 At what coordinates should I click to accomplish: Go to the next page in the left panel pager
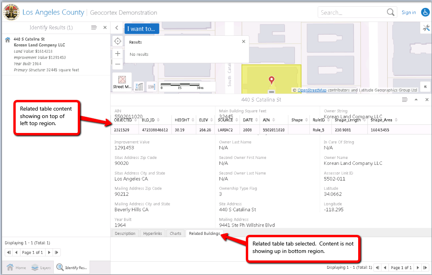point(49,252)
